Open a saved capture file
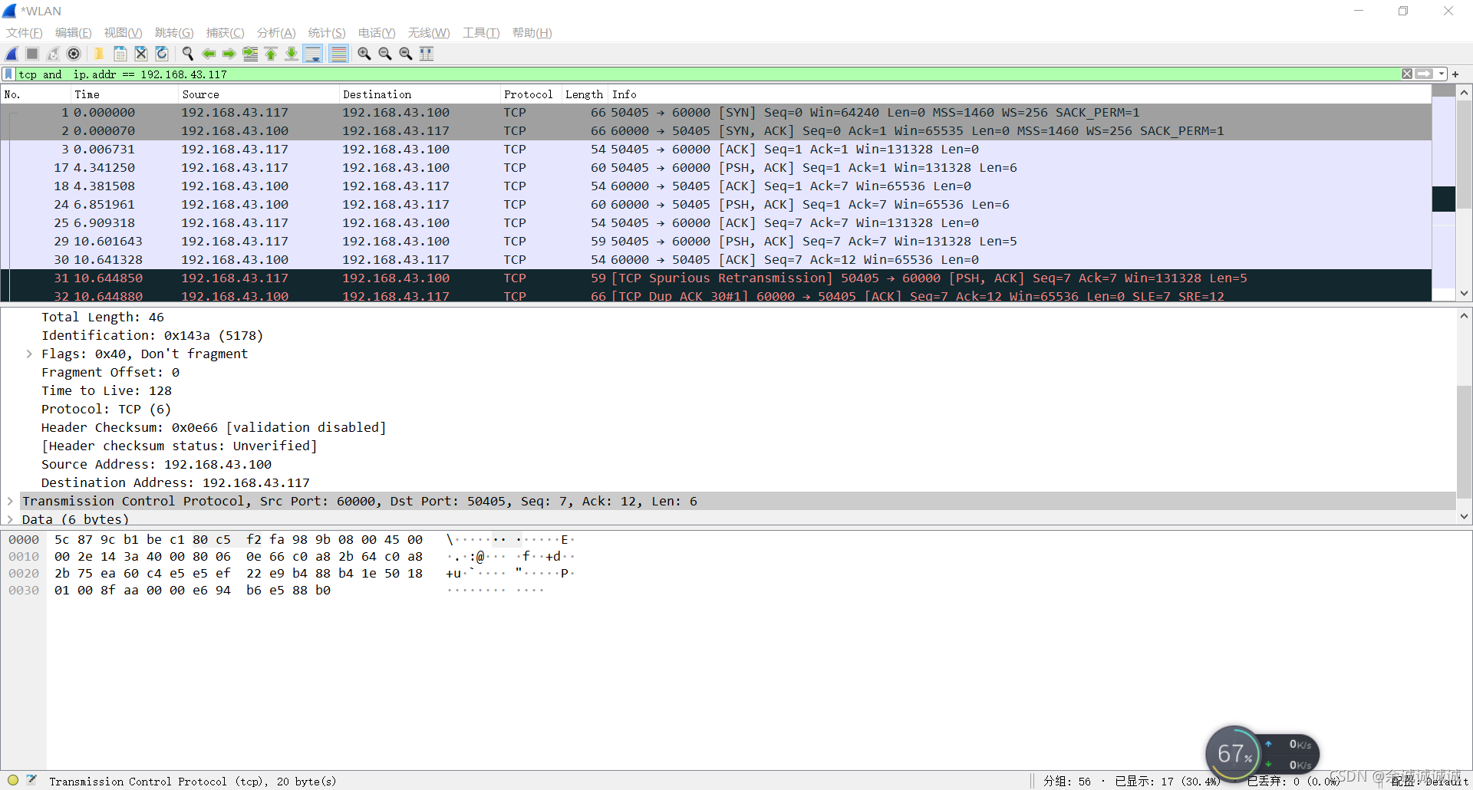 pyautogui.click(x=99, y=54)
